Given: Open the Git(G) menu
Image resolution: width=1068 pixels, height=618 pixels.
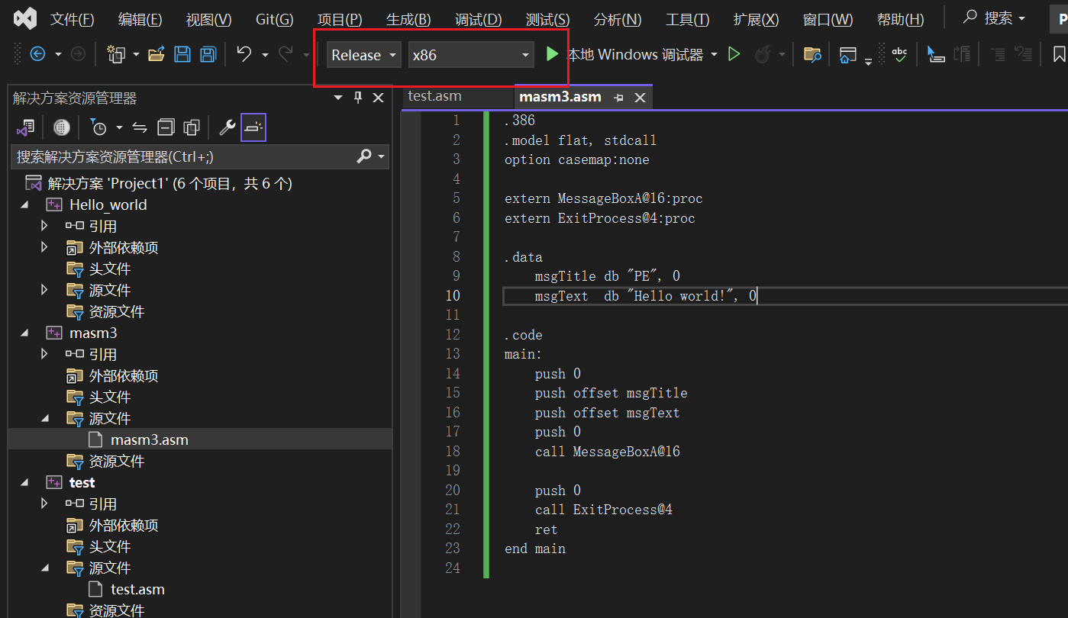Looking at the screenshot, I should point(274,19).
